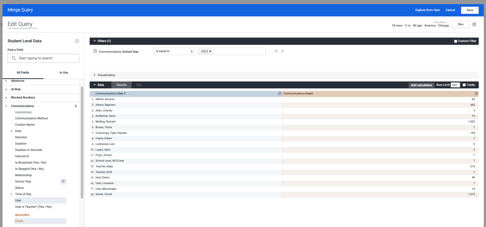Select User is Teacher? (Yes / No) dimension
This screenshot has width=486, height=227.
coord(33,207)
